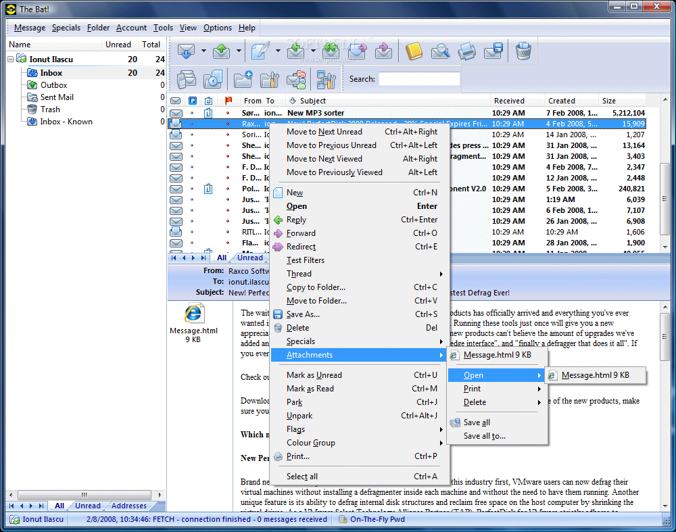
Task: Click the Get New Mail toolbar icon
Action: (185, 51)
